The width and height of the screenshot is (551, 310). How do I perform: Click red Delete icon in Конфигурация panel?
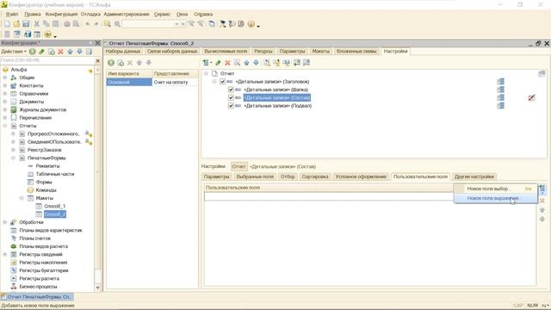click(x=60, y=52)
